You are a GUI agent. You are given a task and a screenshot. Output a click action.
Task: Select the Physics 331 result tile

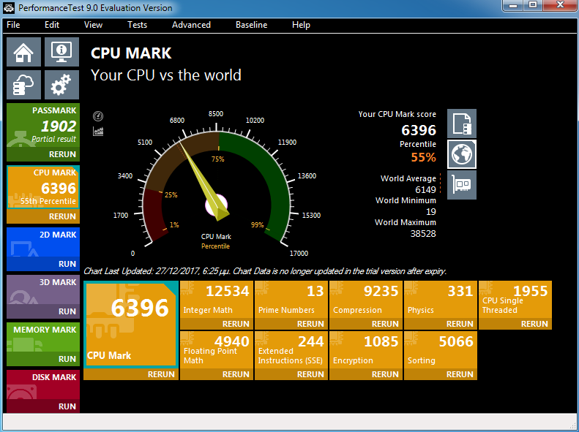click(x=441, y=299)
